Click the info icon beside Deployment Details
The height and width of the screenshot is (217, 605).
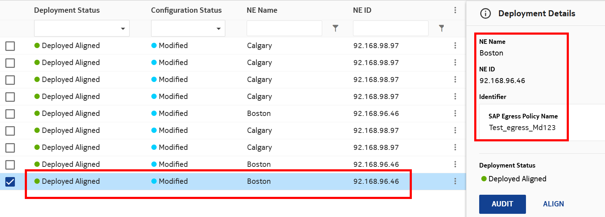[x=485, y=13]
